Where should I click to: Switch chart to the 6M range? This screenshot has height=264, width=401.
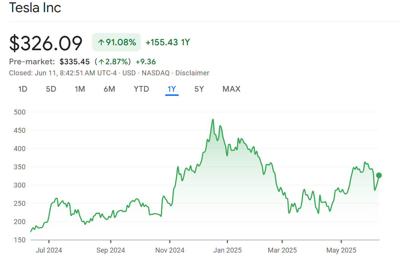click(109, 89)
